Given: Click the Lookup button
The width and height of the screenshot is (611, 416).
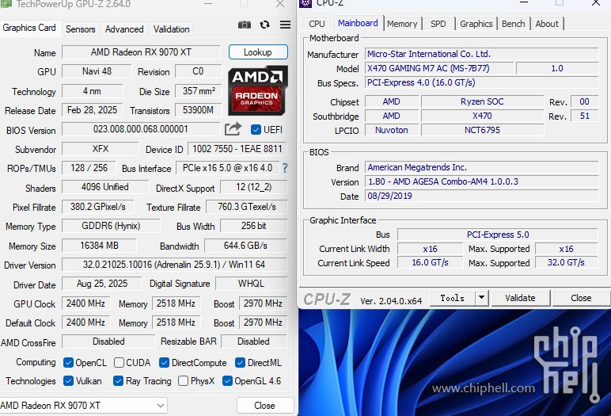Looking at the screenshot, I should click(x=257, y=52).
